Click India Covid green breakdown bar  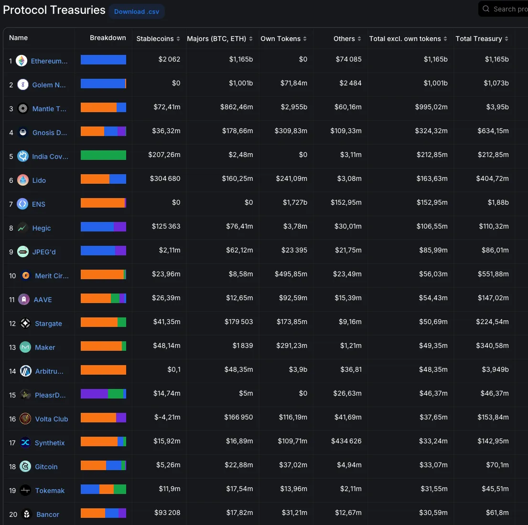(103, 155)
